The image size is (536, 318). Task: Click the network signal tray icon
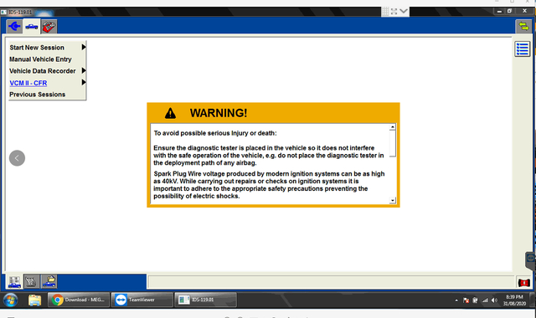(485, 300)
